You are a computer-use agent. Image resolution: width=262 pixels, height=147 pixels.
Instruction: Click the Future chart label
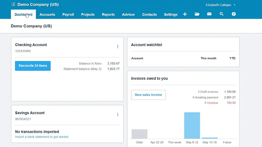(x=227, y=142)
